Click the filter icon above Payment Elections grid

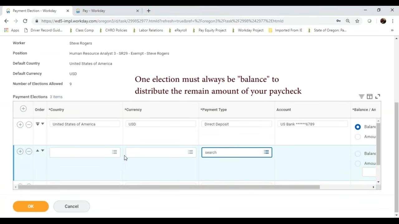362,96
